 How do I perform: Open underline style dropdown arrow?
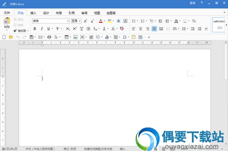click(52, 28)
